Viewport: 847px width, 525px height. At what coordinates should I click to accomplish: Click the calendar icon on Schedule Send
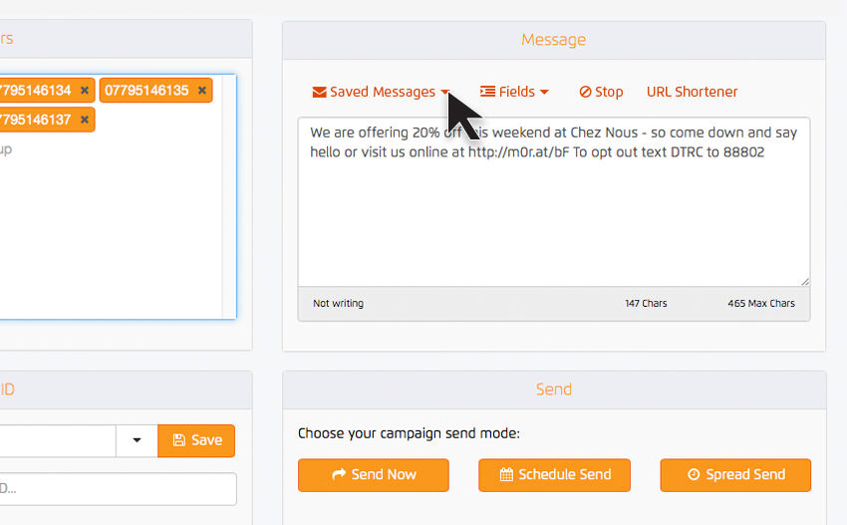point(506,474)
